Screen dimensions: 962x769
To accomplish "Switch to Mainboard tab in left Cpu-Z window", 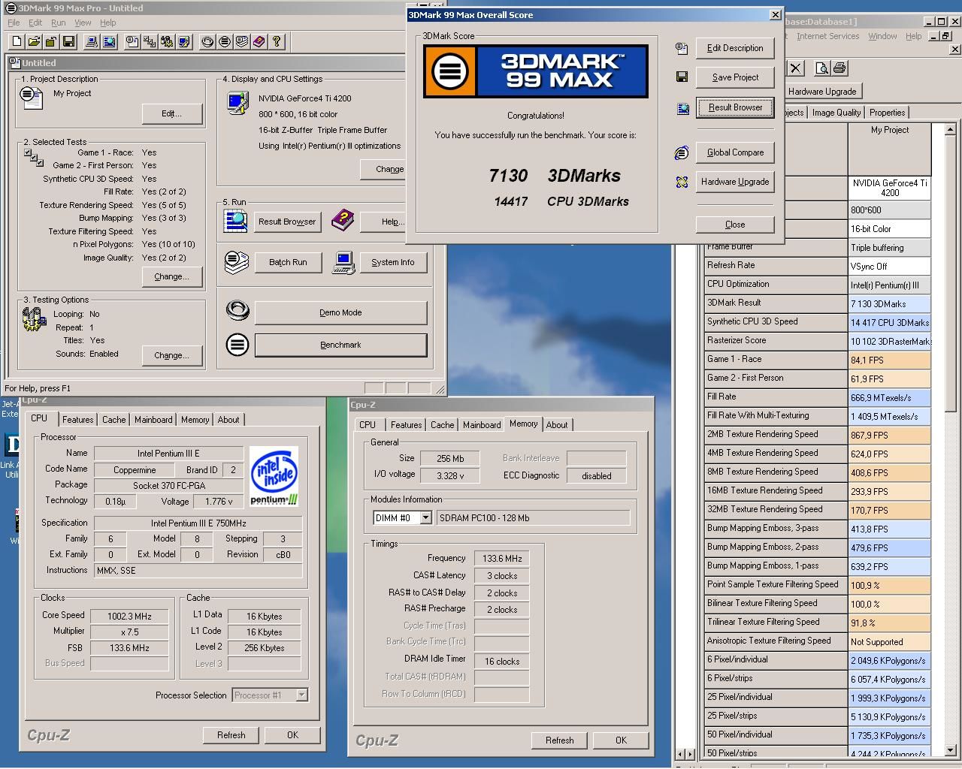I will point(153,420).
